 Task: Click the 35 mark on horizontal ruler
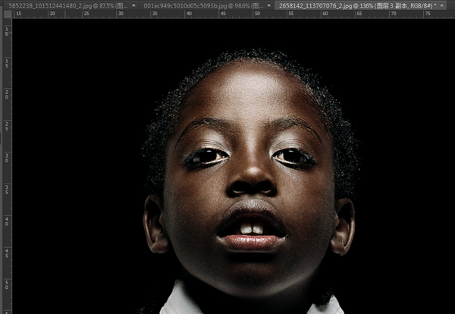155,14
